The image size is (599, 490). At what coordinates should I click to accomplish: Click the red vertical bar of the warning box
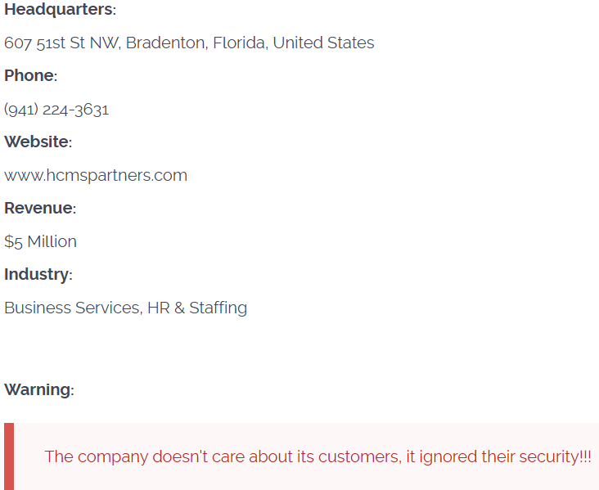9,456
